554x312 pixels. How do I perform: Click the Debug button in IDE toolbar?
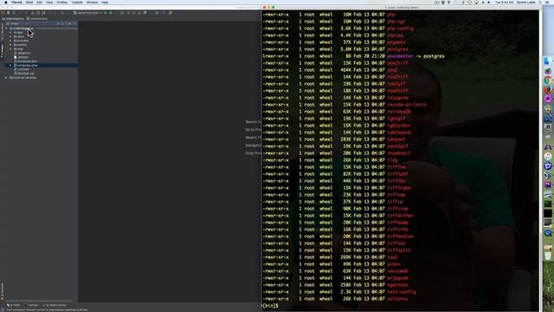(x=111, y=13)
